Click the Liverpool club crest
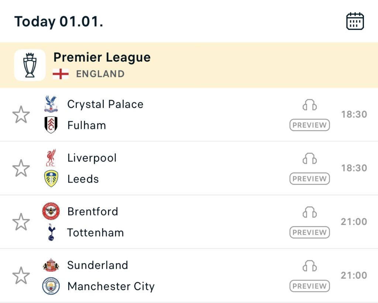The image size is (378, 303). tap(51, 158)
